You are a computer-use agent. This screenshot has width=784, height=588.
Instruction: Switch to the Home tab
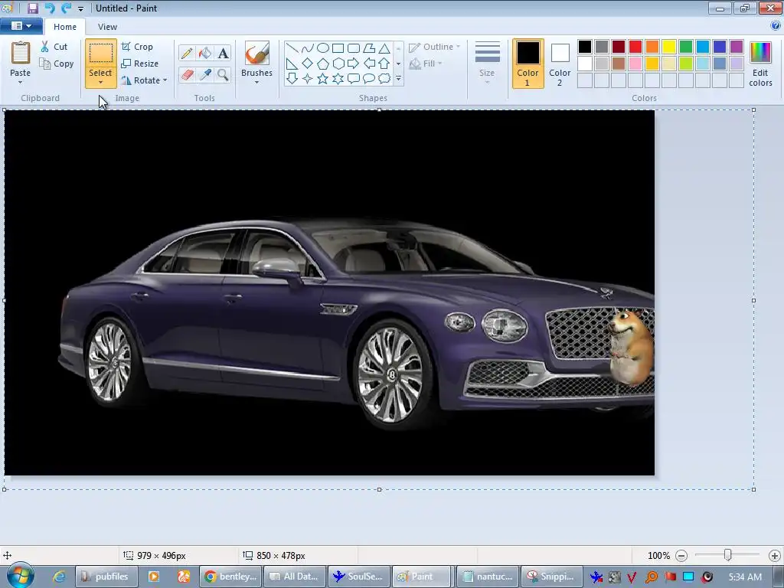click(65, 27)
